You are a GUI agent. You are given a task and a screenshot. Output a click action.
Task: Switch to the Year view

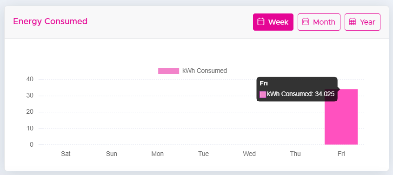click(x=362, y=22)
